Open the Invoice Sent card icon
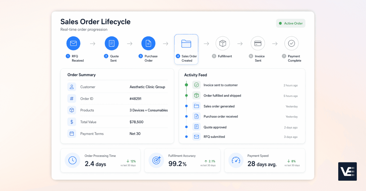The height and width of the screenshot is (191, 366). (258, 43)
